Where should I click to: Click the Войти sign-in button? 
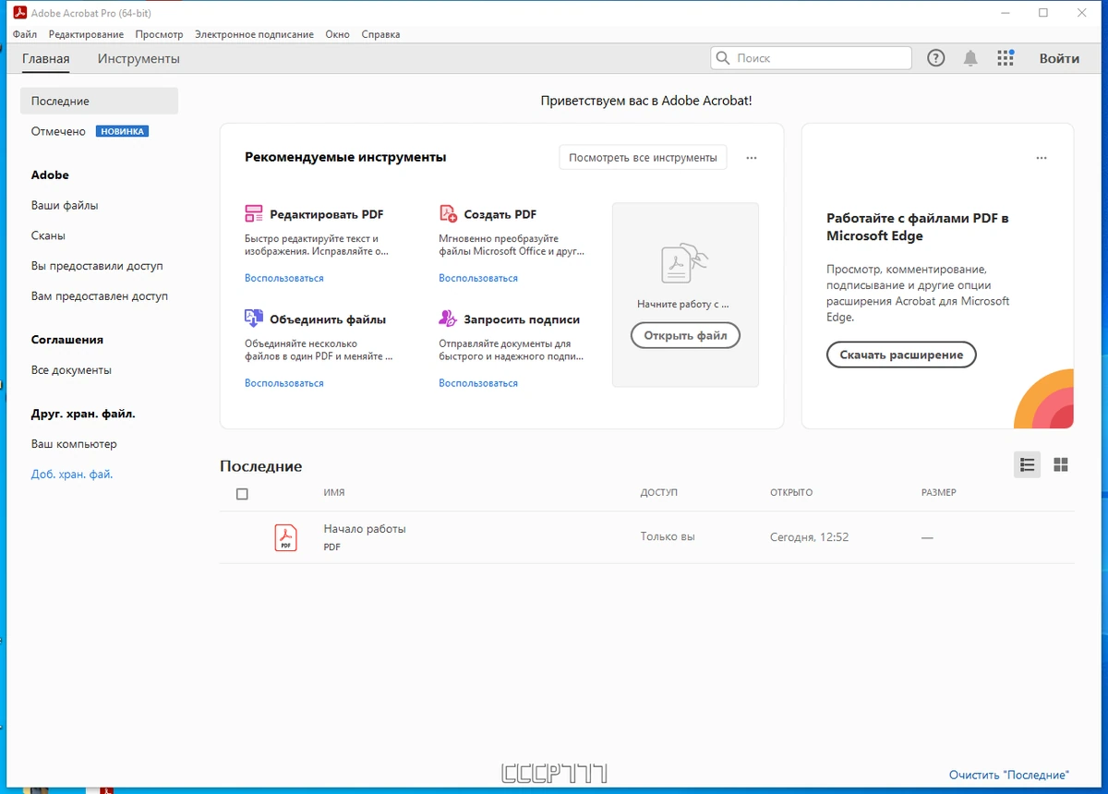(1059, 58)
